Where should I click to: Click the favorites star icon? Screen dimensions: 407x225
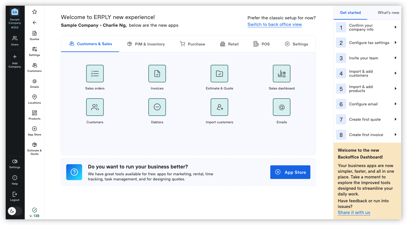tap(34, 12)
